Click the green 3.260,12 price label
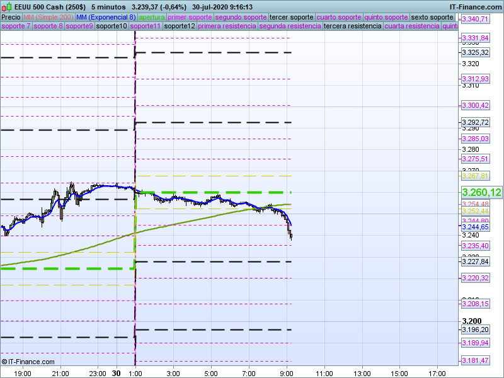Screen dimensions: 504x378 [481, 192]
